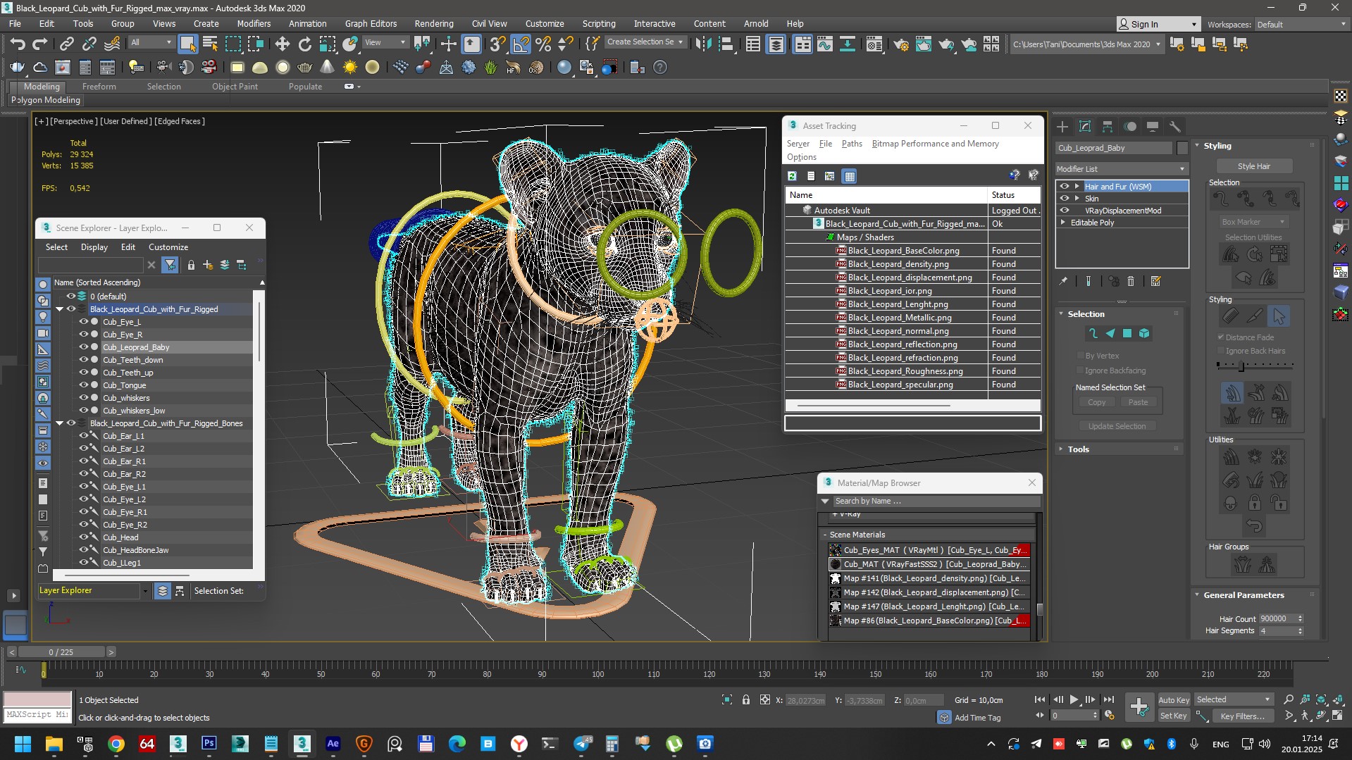Toggle visibility of Cub_Tongue object

(83, 385)
